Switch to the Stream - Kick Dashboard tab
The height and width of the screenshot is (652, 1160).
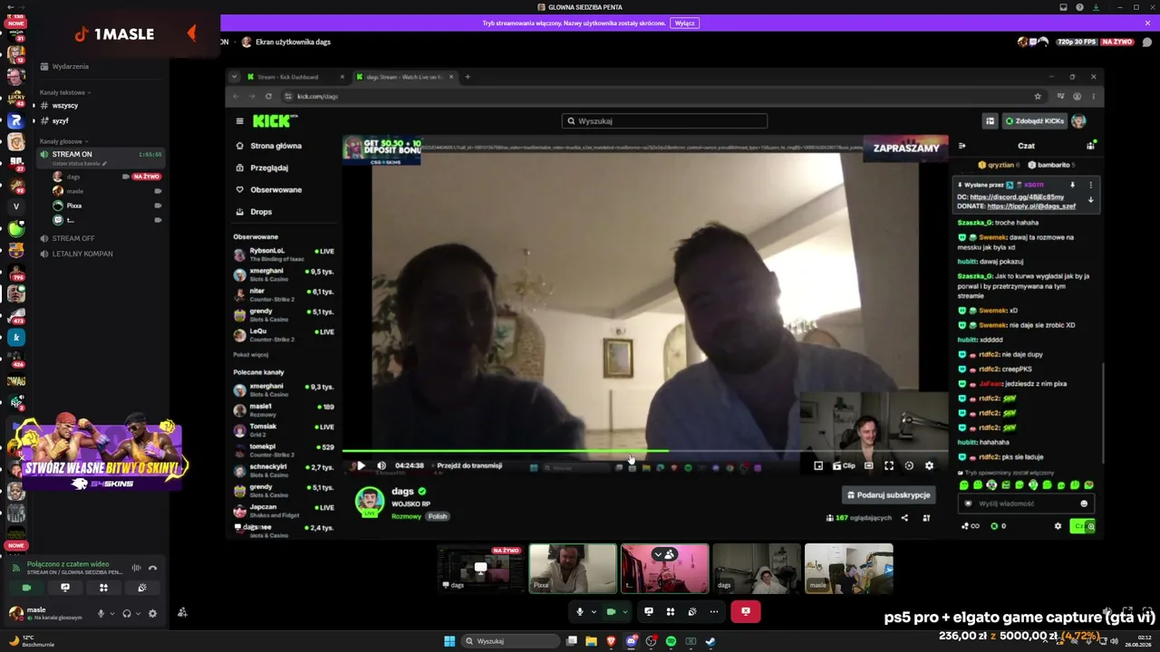[x=295, y=77]
